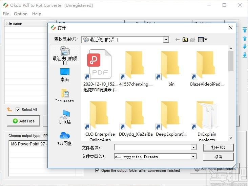The image size is (248, 186).
Task: Expand the Look in (查找范围) location dropdown
Action: coord(166,40)
